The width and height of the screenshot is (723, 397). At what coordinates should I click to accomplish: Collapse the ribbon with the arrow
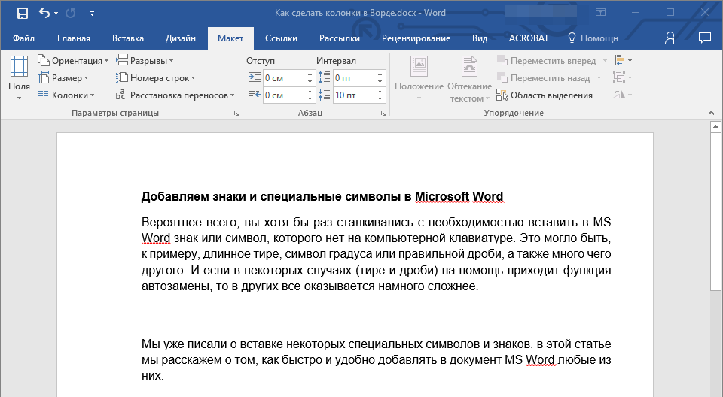coord(709,114)
